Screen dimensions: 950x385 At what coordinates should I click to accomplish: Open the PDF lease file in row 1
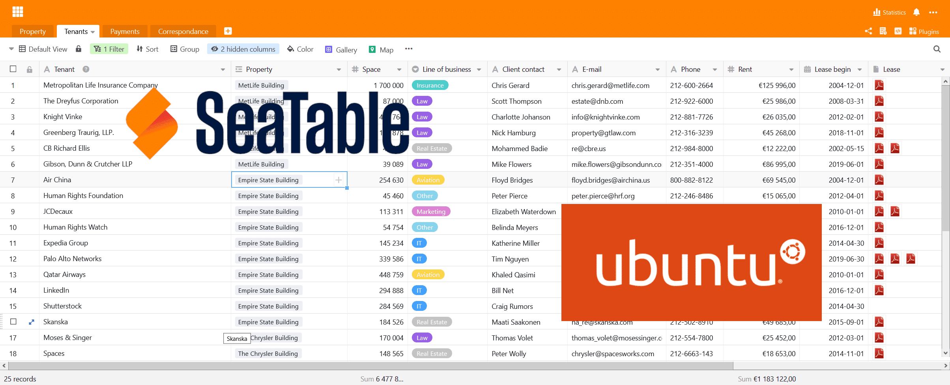point(879,85)
